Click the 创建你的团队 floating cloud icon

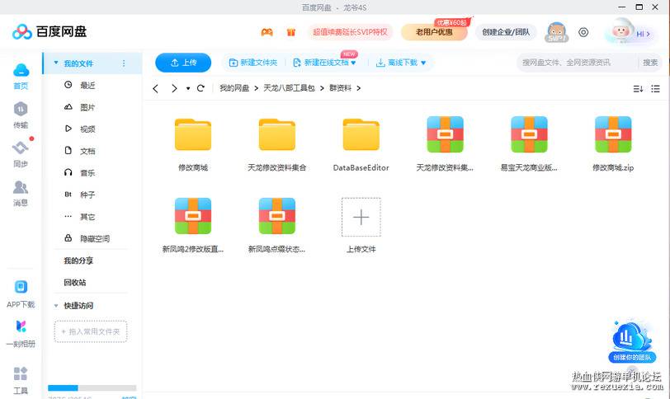tap(632, 342)
